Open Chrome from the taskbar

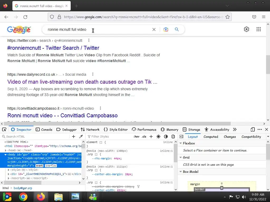[x=23, y=197]
